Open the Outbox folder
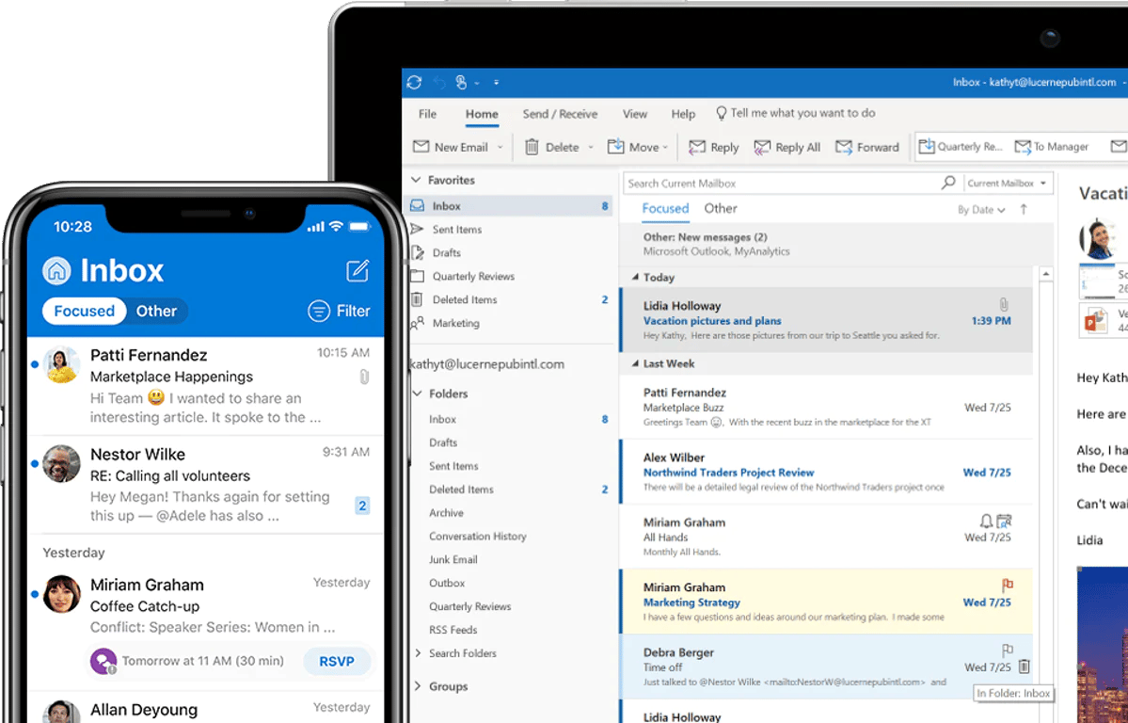This screenshot has width=1128, height=723. (447, 584)
